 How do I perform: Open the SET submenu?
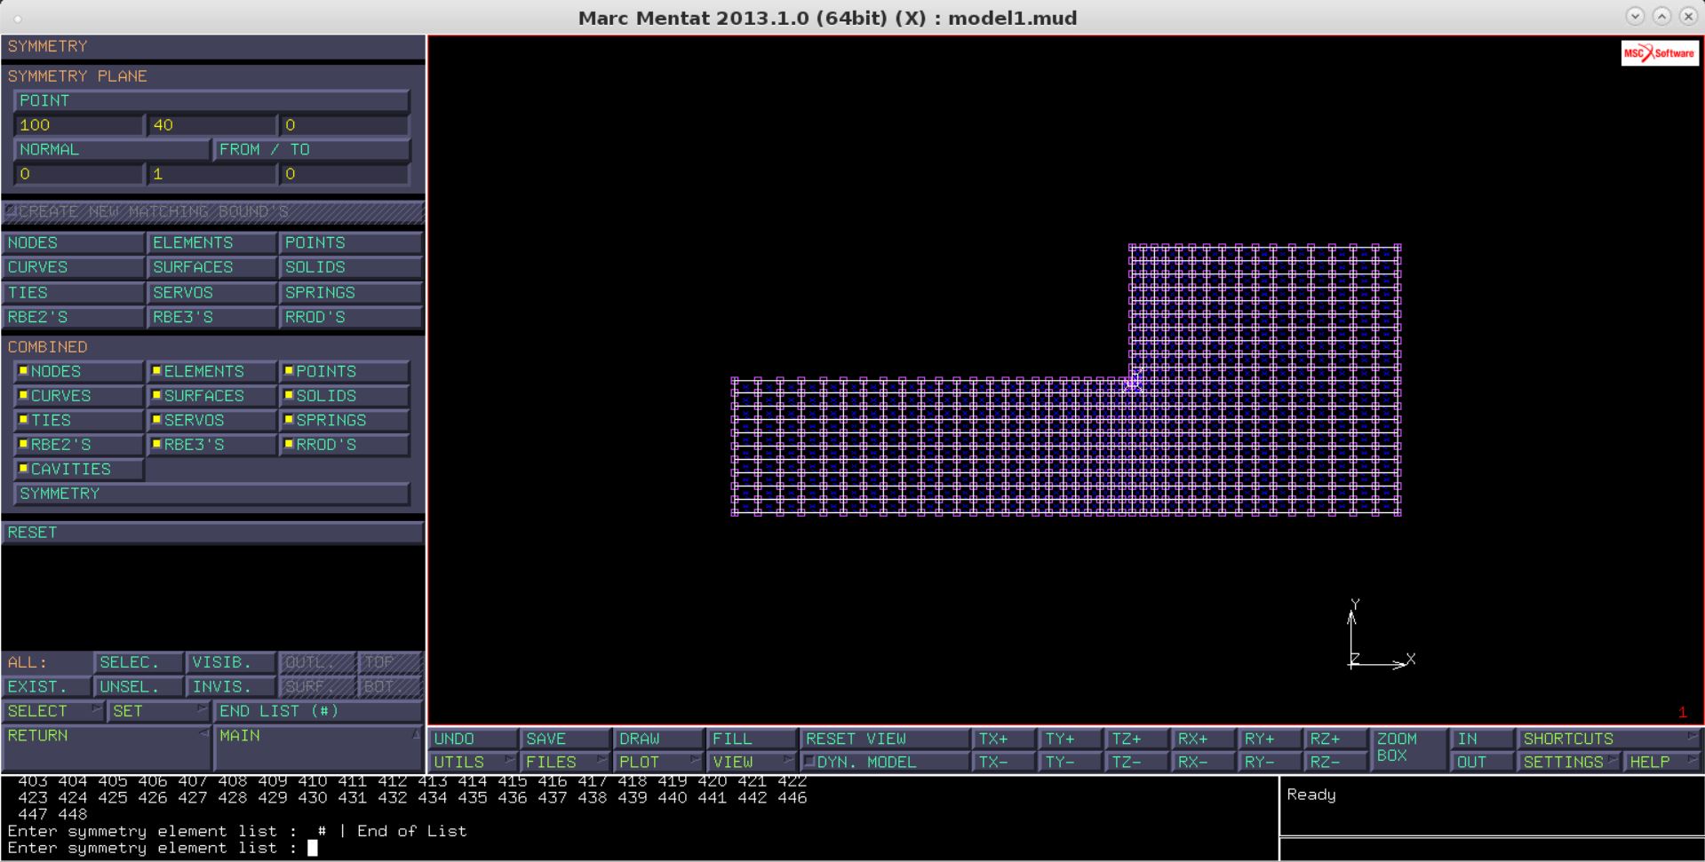pos(159,711)
